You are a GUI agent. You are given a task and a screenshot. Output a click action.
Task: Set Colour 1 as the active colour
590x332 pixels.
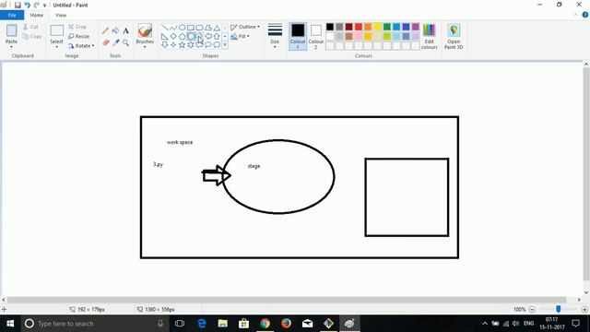pyautogui.click(x=298, y=36)
